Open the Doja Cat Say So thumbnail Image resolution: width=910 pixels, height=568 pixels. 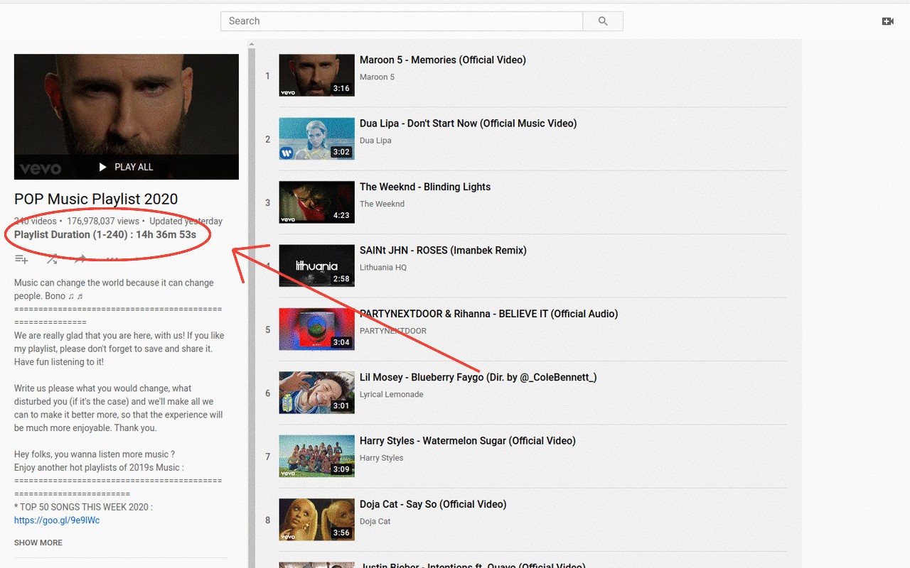click(x=316, y=519)
